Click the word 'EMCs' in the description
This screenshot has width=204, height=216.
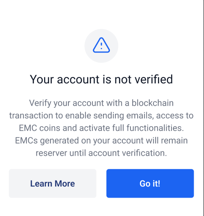point(26,140)
